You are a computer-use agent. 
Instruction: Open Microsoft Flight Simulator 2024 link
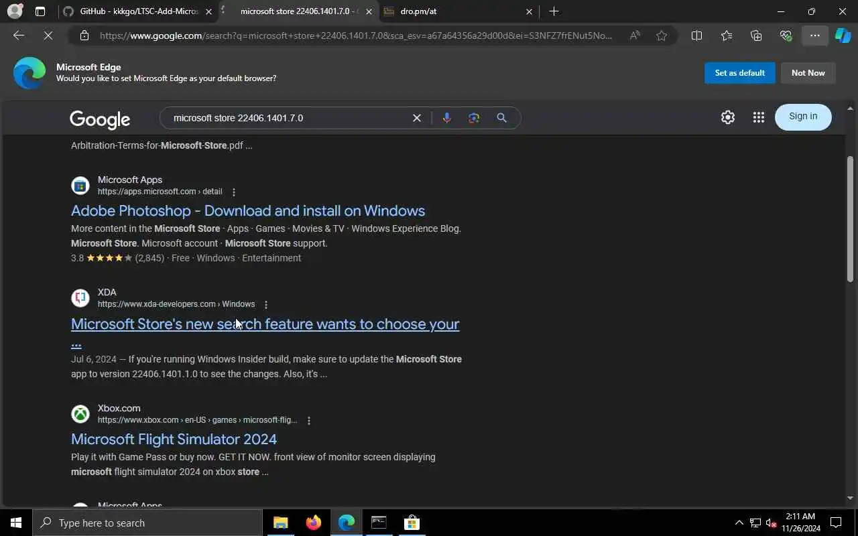pos(174,439)
